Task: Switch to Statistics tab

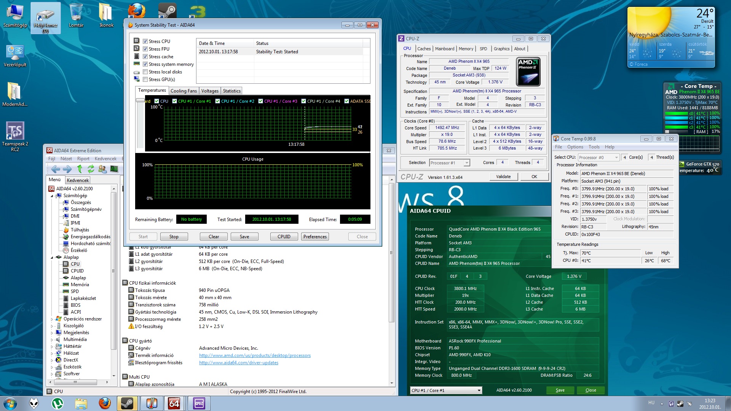Action: (231, 91)
